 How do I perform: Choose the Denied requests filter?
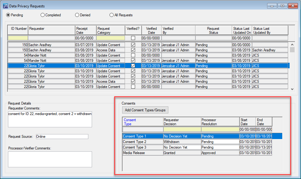coord(77,15)
